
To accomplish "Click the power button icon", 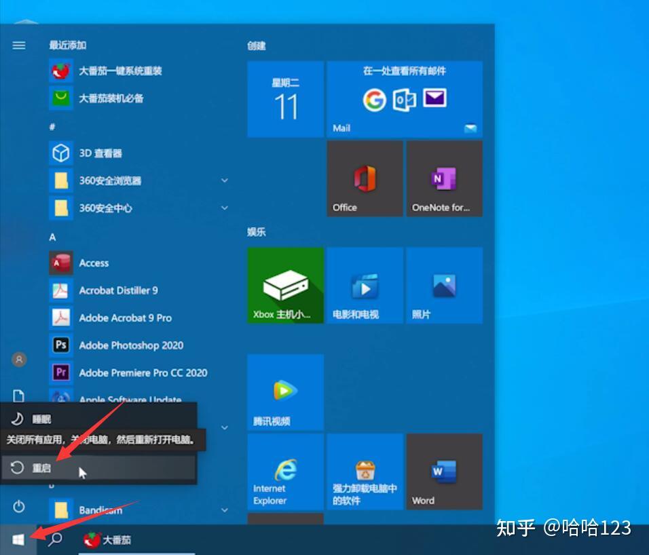I will [18, 507].
